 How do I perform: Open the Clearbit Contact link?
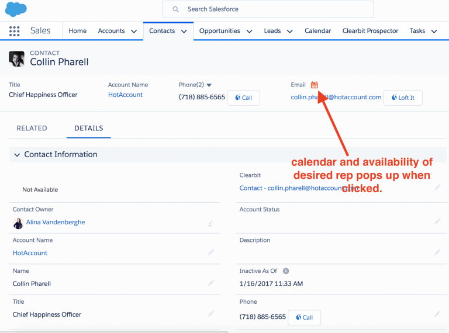coord(299,188)
